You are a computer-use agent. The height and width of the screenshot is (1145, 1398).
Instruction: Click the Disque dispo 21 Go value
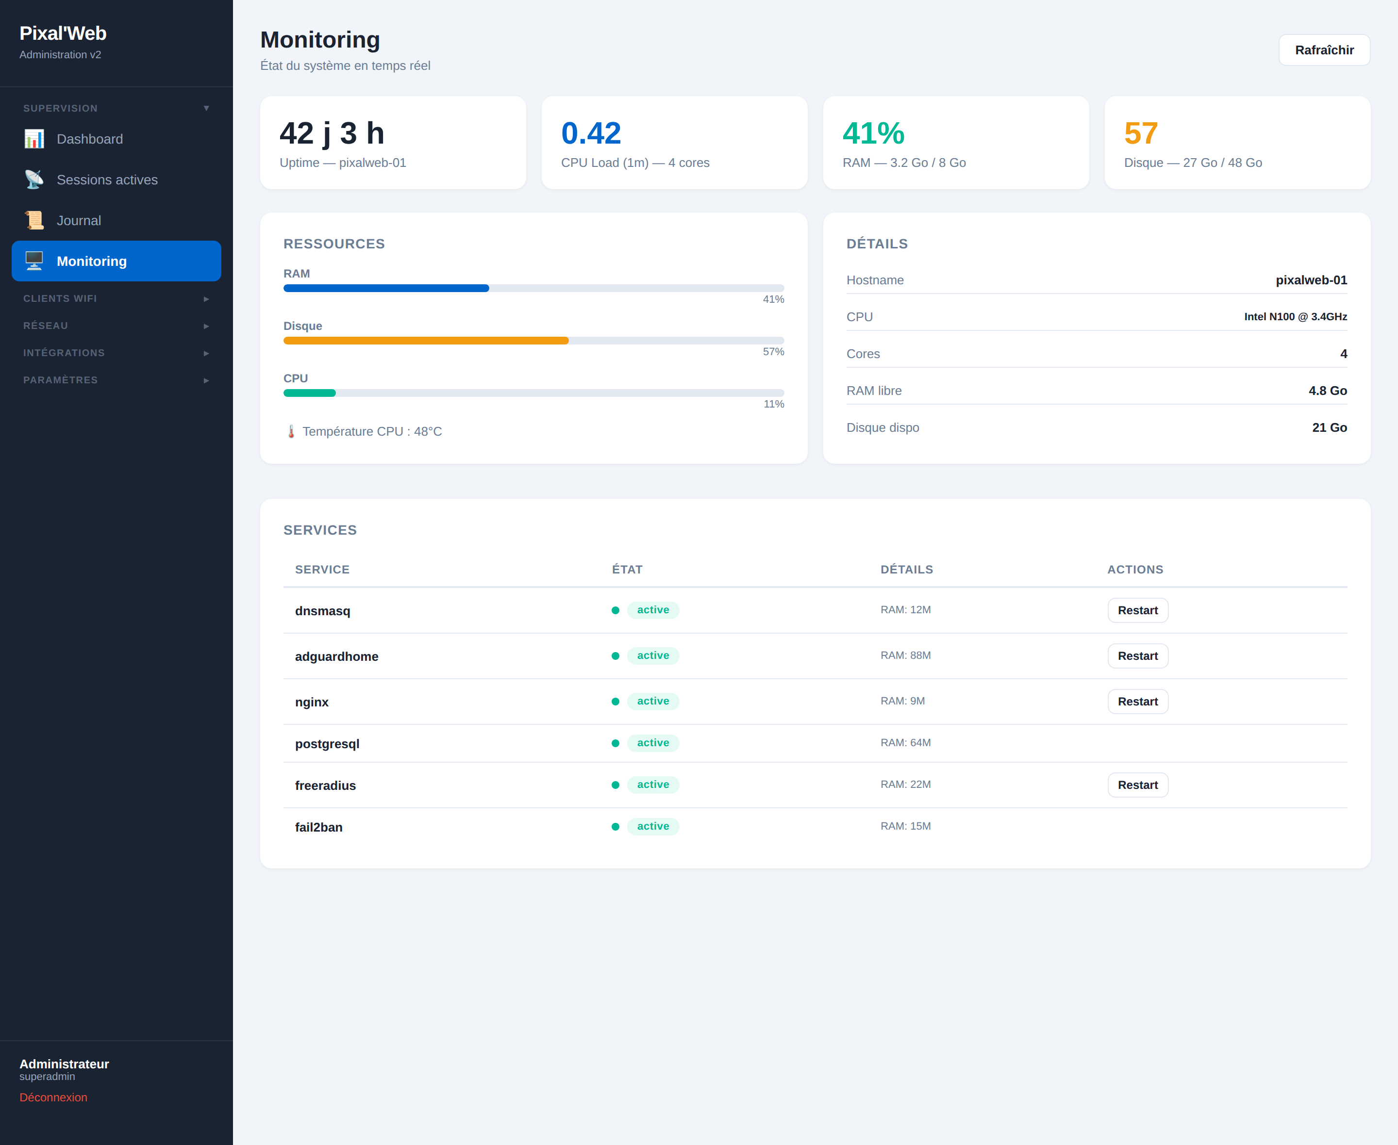[1330, 428]
